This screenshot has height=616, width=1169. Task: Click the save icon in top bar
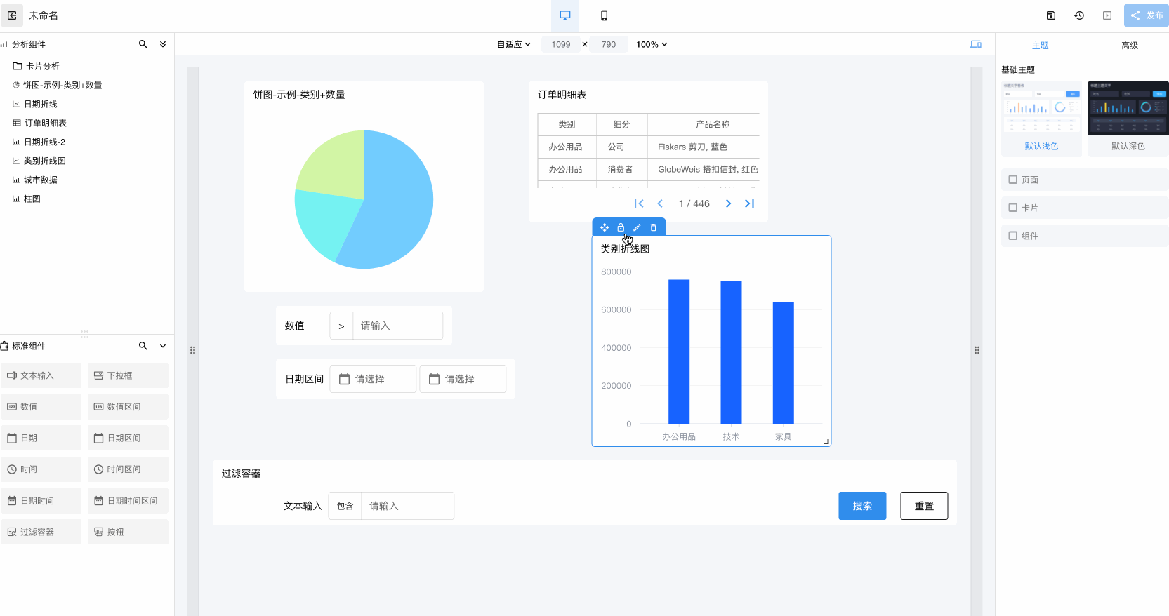pos(1051,15)
